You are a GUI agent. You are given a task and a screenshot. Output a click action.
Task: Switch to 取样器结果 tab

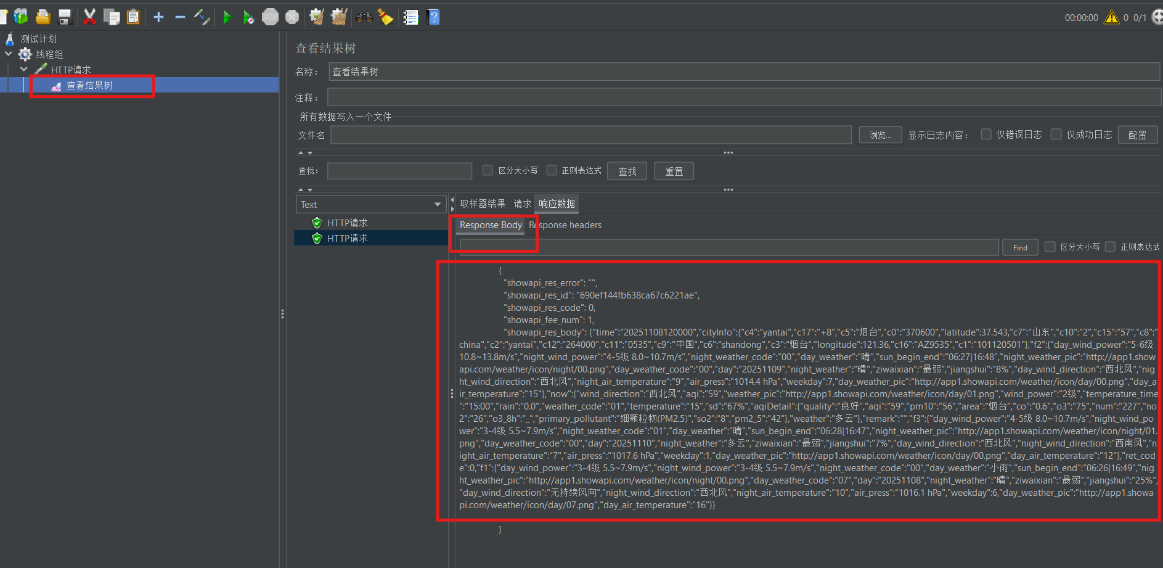[483, 204]
